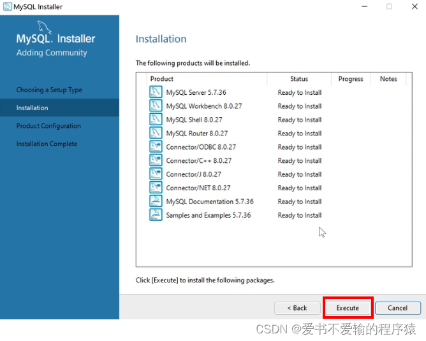The image size is (426, 341).
Task: Select the MySQL Workbench 8.0.27 row text
Action: [204, 106]
